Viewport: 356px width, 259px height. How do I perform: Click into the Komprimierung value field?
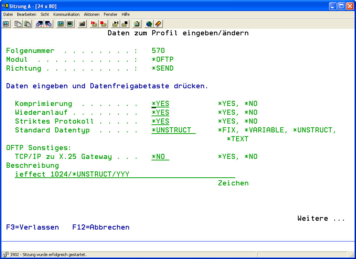click(x=160, y=104)
